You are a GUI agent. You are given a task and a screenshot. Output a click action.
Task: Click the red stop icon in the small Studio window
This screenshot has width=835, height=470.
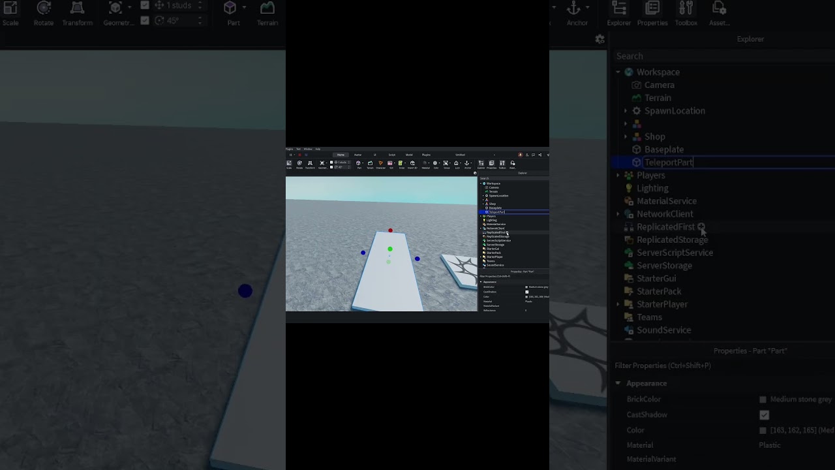coord(299,155)
